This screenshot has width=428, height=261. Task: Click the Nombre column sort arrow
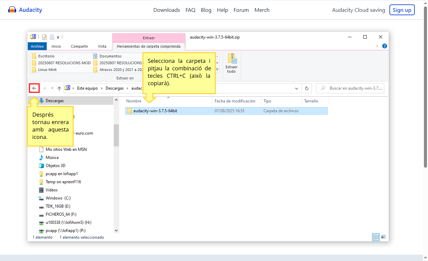tap(168, 98)
